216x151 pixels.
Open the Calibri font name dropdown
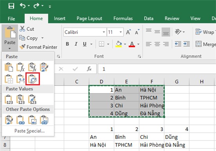(x=104, y=32)
